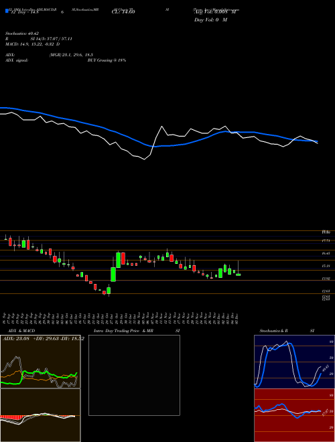This screenshot has height=442, width=335.
Task: Click the 'SI 14/5: 57.07 / 57.11' value
Action: 52,39
